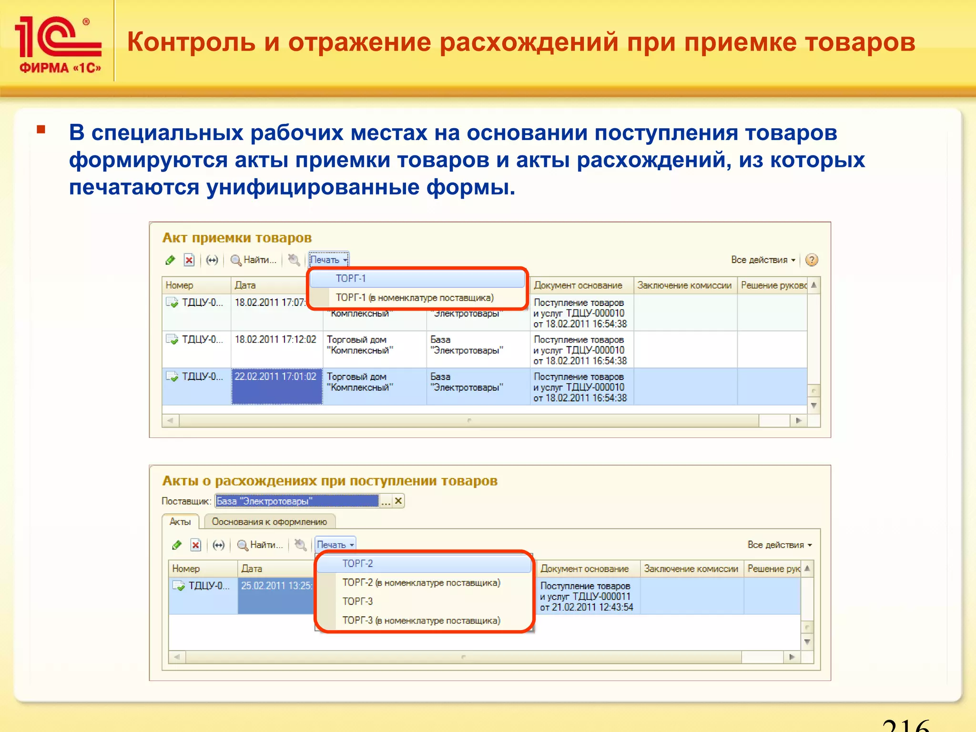The width and height of the screenshot is (976, 732).
Task: Open Все действия menu in Акты о расхождениях
Action: tap(780, 545)
